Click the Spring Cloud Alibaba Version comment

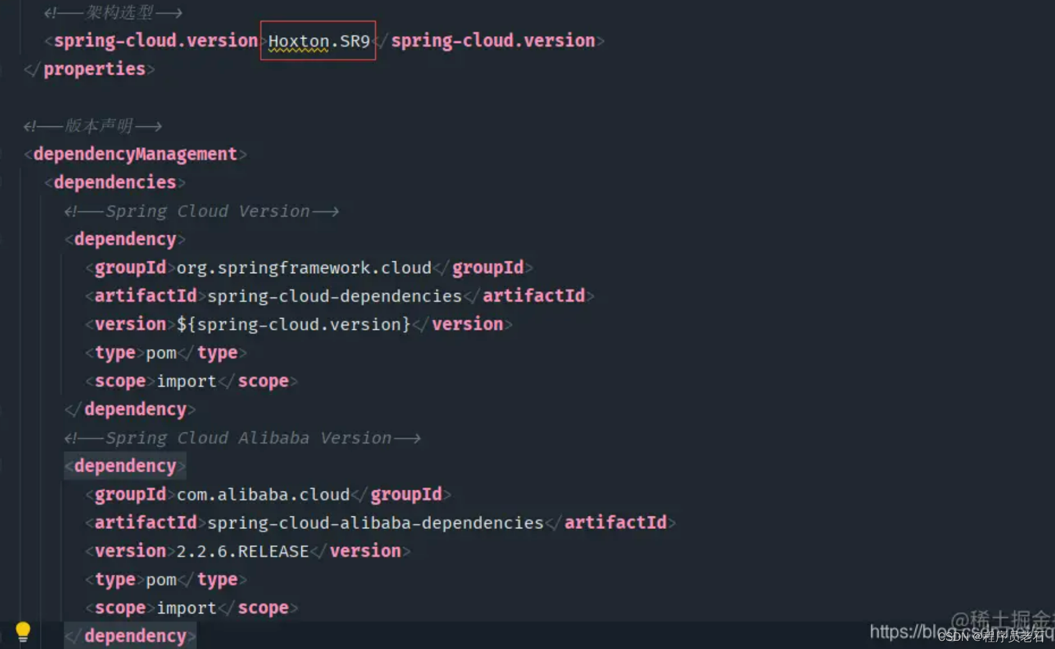coord(243,438)
